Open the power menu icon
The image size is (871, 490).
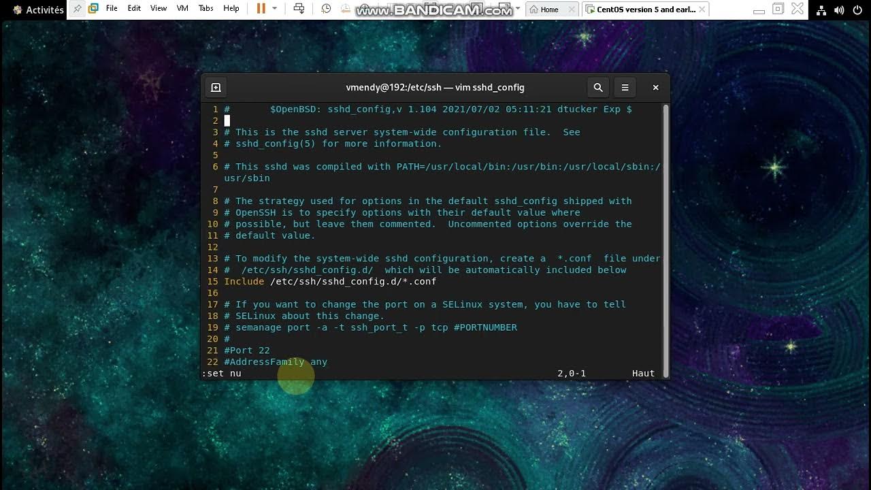pyautogui.click(x=856, y=10)
